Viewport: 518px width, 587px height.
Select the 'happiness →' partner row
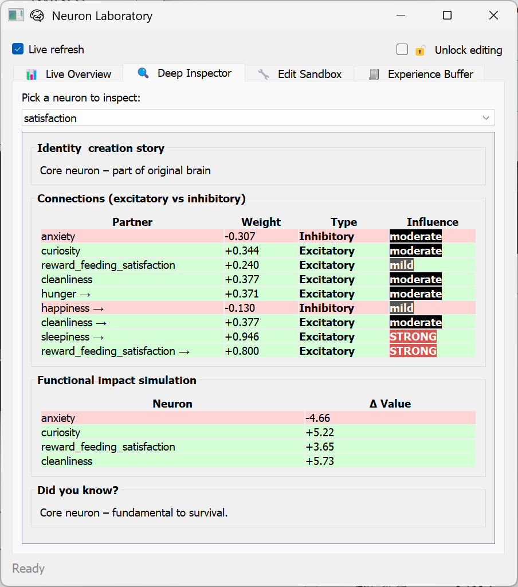coord(258,308)
